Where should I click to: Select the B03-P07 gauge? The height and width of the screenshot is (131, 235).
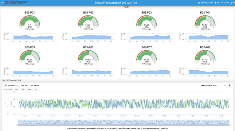[x=147, y=56]
